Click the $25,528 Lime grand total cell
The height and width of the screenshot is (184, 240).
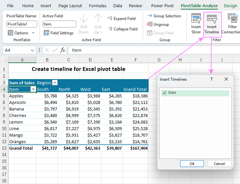tap(136, 128)
